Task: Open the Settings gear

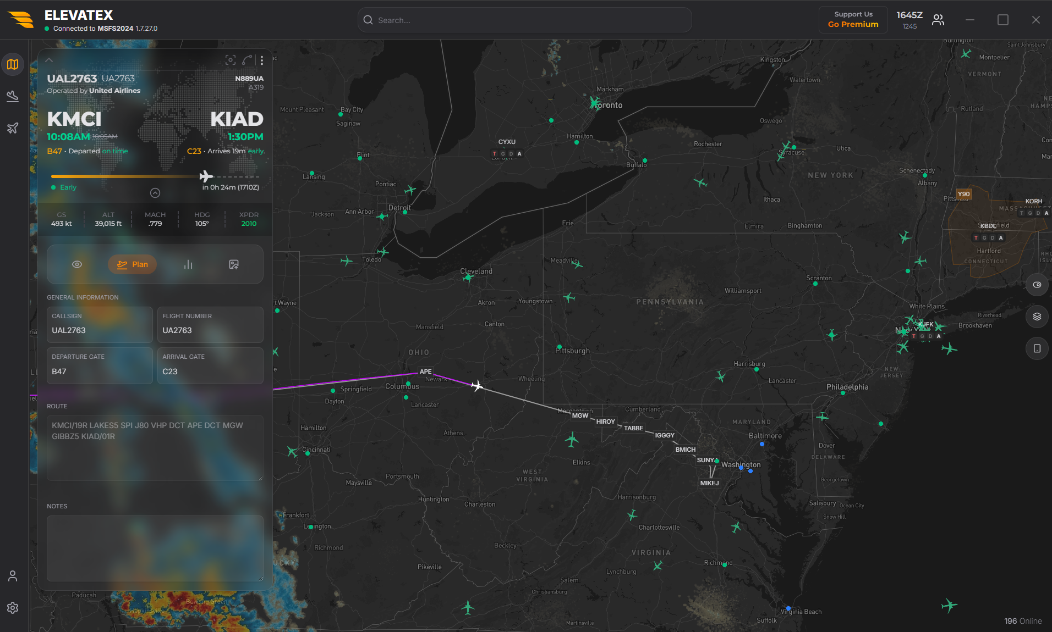Action: click(13, 607)
